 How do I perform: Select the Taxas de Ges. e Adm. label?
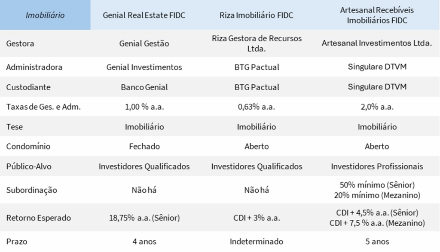[x=43, y=107]
